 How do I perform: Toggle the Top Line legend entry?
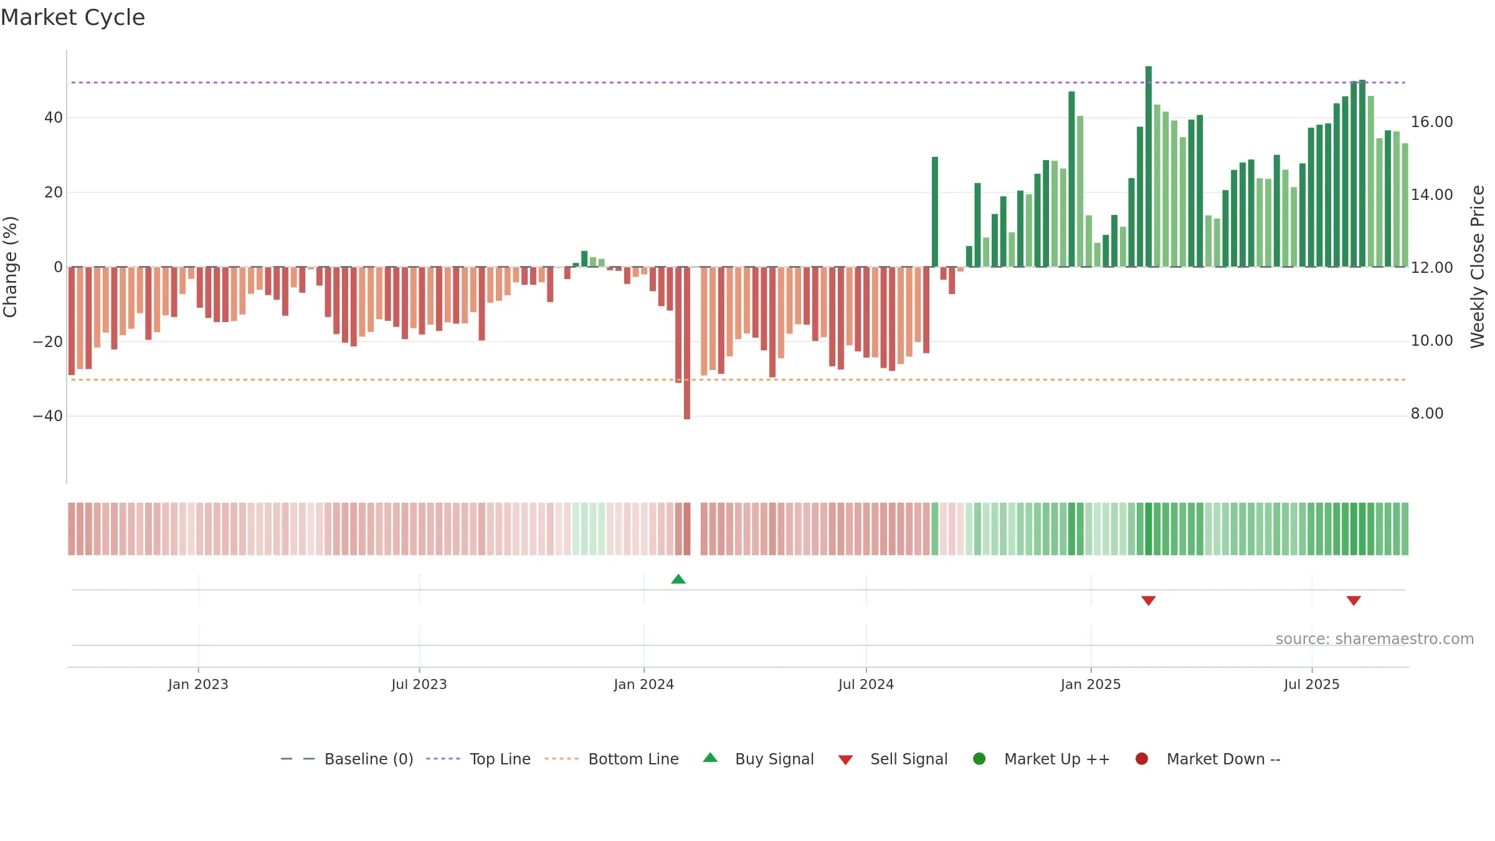(x=478, y=759)
